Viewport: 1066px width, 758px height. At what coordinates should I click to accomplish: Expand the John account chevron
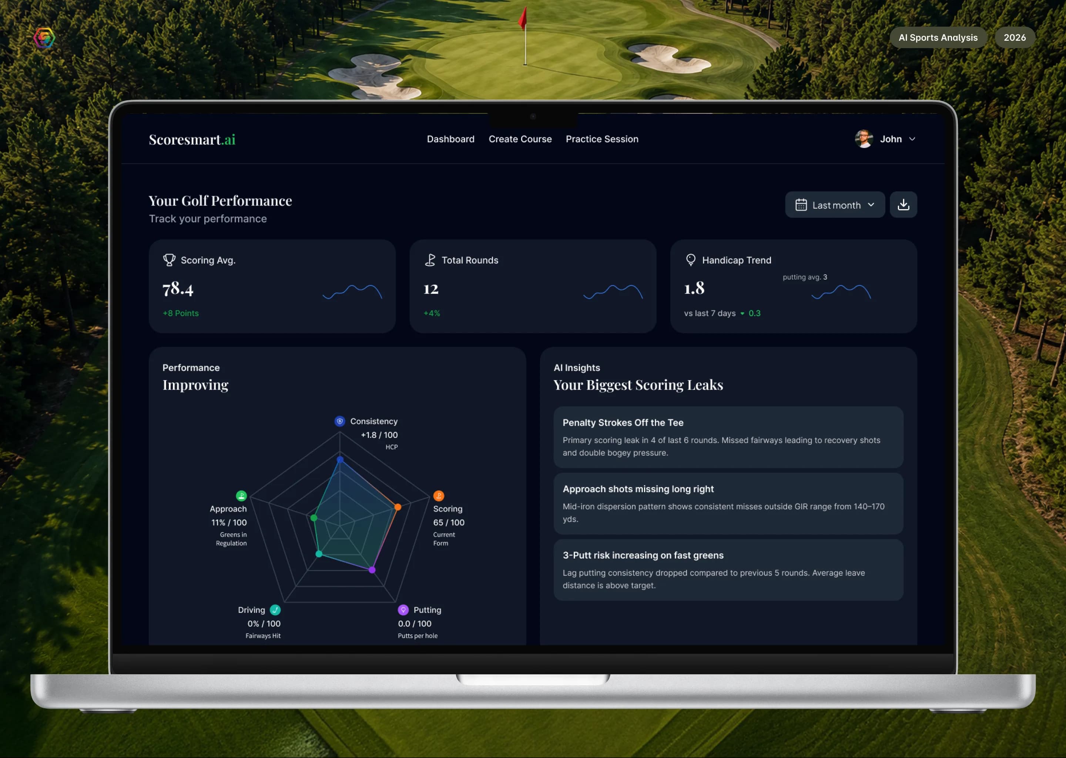(912, 139)
